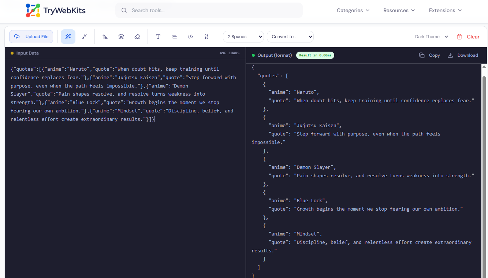Viewport: 488px width, 278px height.
Task: Click the code view </> icon
Action: (190, 36)
